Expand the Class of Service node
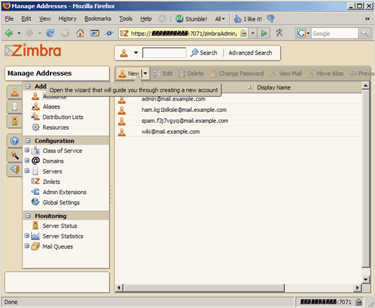This screenshot has height=308, width=375. pyautogui.click(x=27, y=150)
